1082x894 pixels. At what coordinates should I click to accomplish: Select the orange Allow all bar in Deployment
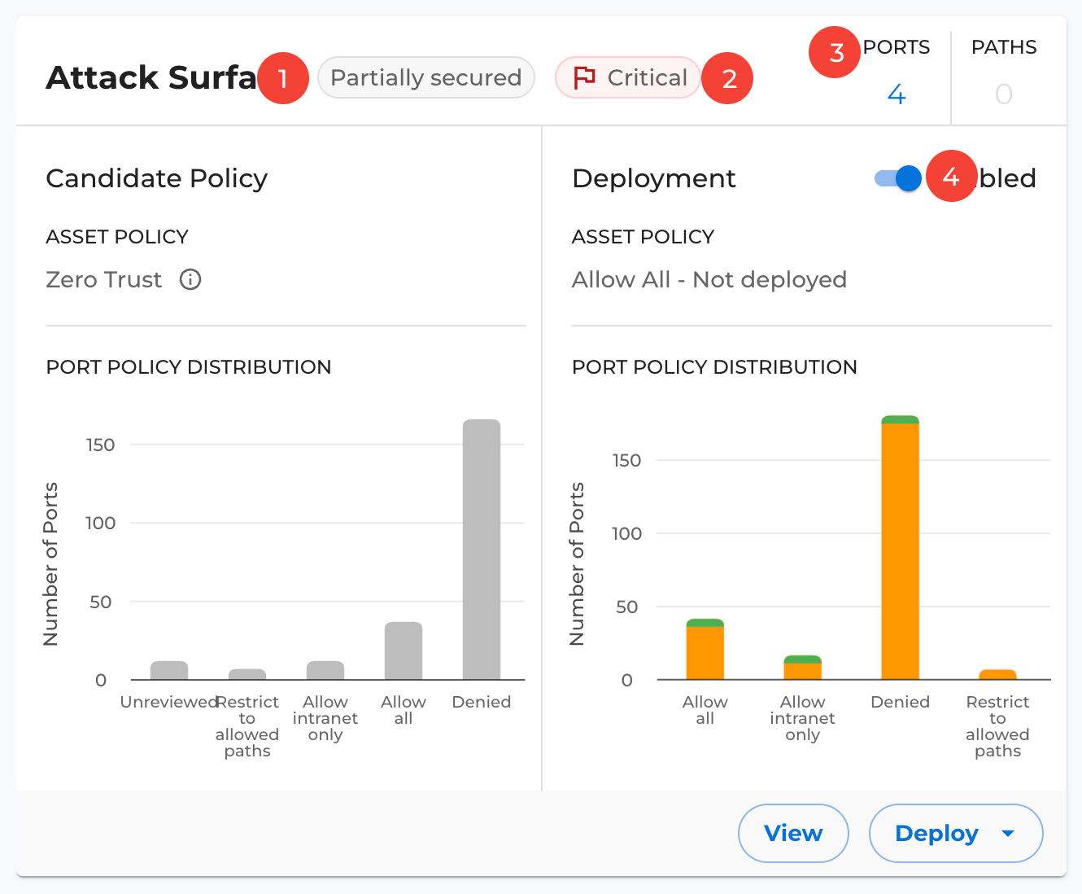[x=705, y=653]
